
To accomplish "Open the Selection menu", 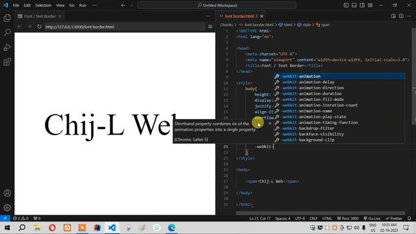I will click(44, 5).
